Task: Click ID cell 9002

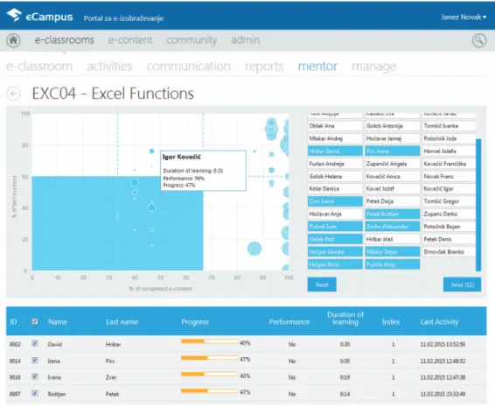Action: (15, 345)
